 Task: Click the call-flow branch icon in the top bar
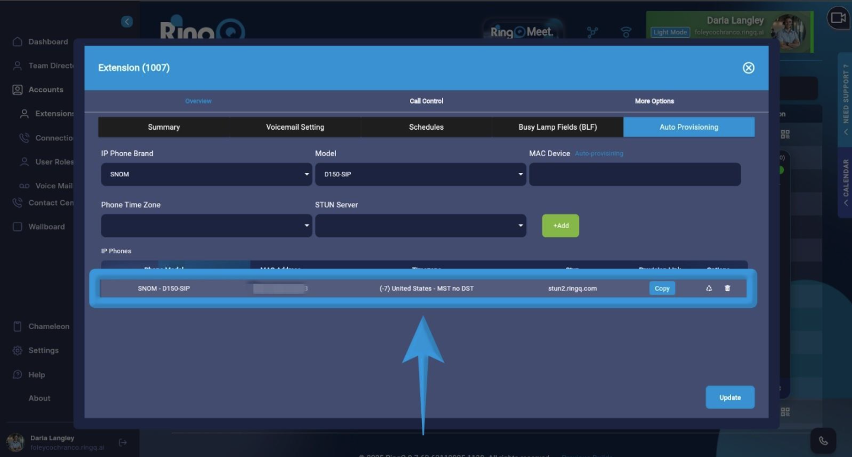coord(592,33)
